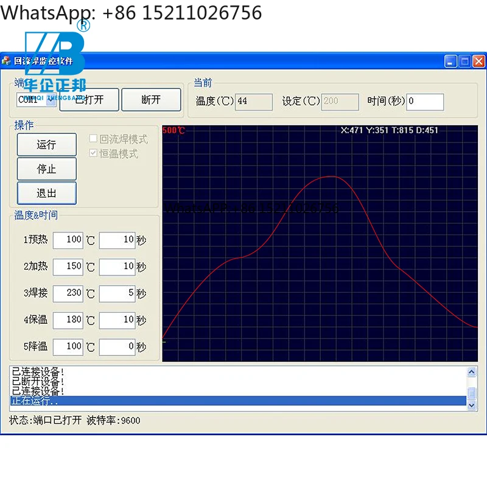Toggle the 恒温模式 checkbox
The width and height of the screenshot is (487, 487).
(94, 153)
